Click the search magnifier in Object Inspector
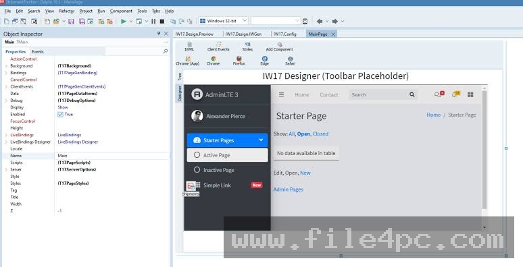Viewport: 523px width, 267px height. pyautogui.click(x=165, y=51)
